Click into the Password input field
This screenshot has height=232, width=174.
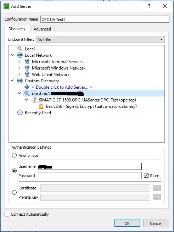pos(90,176)
